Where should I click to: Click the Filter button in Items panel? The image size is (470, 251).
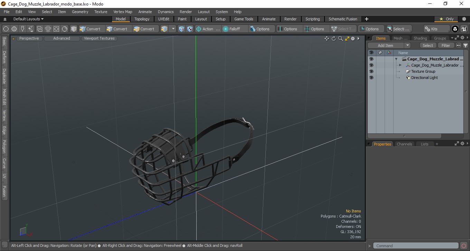pyautogui.click(x=446, y=46)
